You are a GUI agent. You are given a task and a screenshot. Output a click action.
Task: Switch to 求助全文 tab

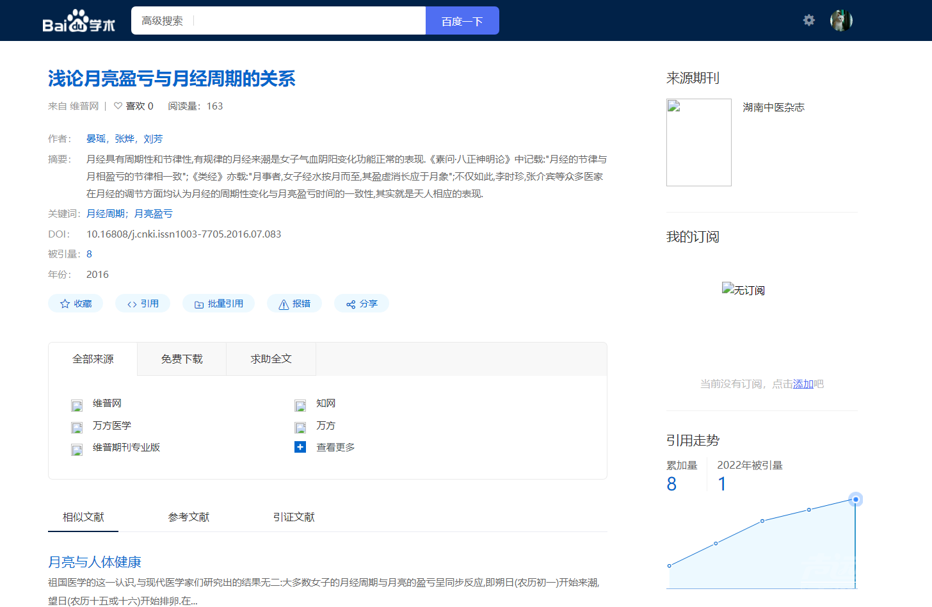[271, 359]
